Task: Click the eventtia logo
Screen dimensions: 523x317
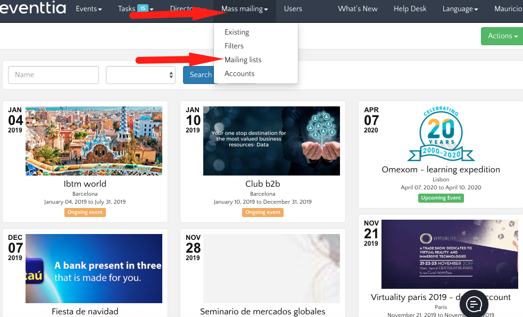Action: [x=32, y=9]
